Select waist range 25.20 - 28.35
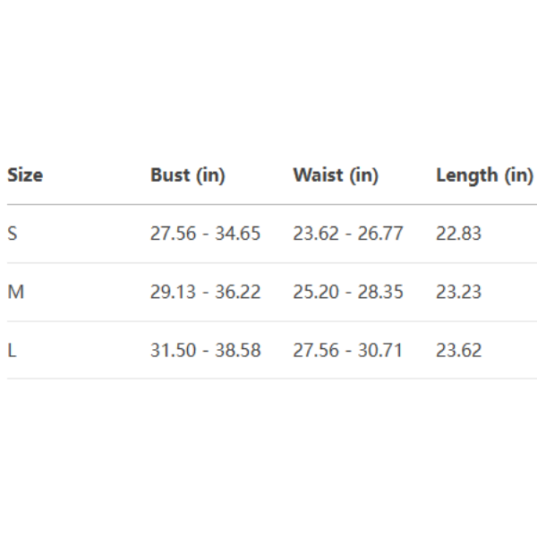The image size is (537, 537). tap(348, 292)
